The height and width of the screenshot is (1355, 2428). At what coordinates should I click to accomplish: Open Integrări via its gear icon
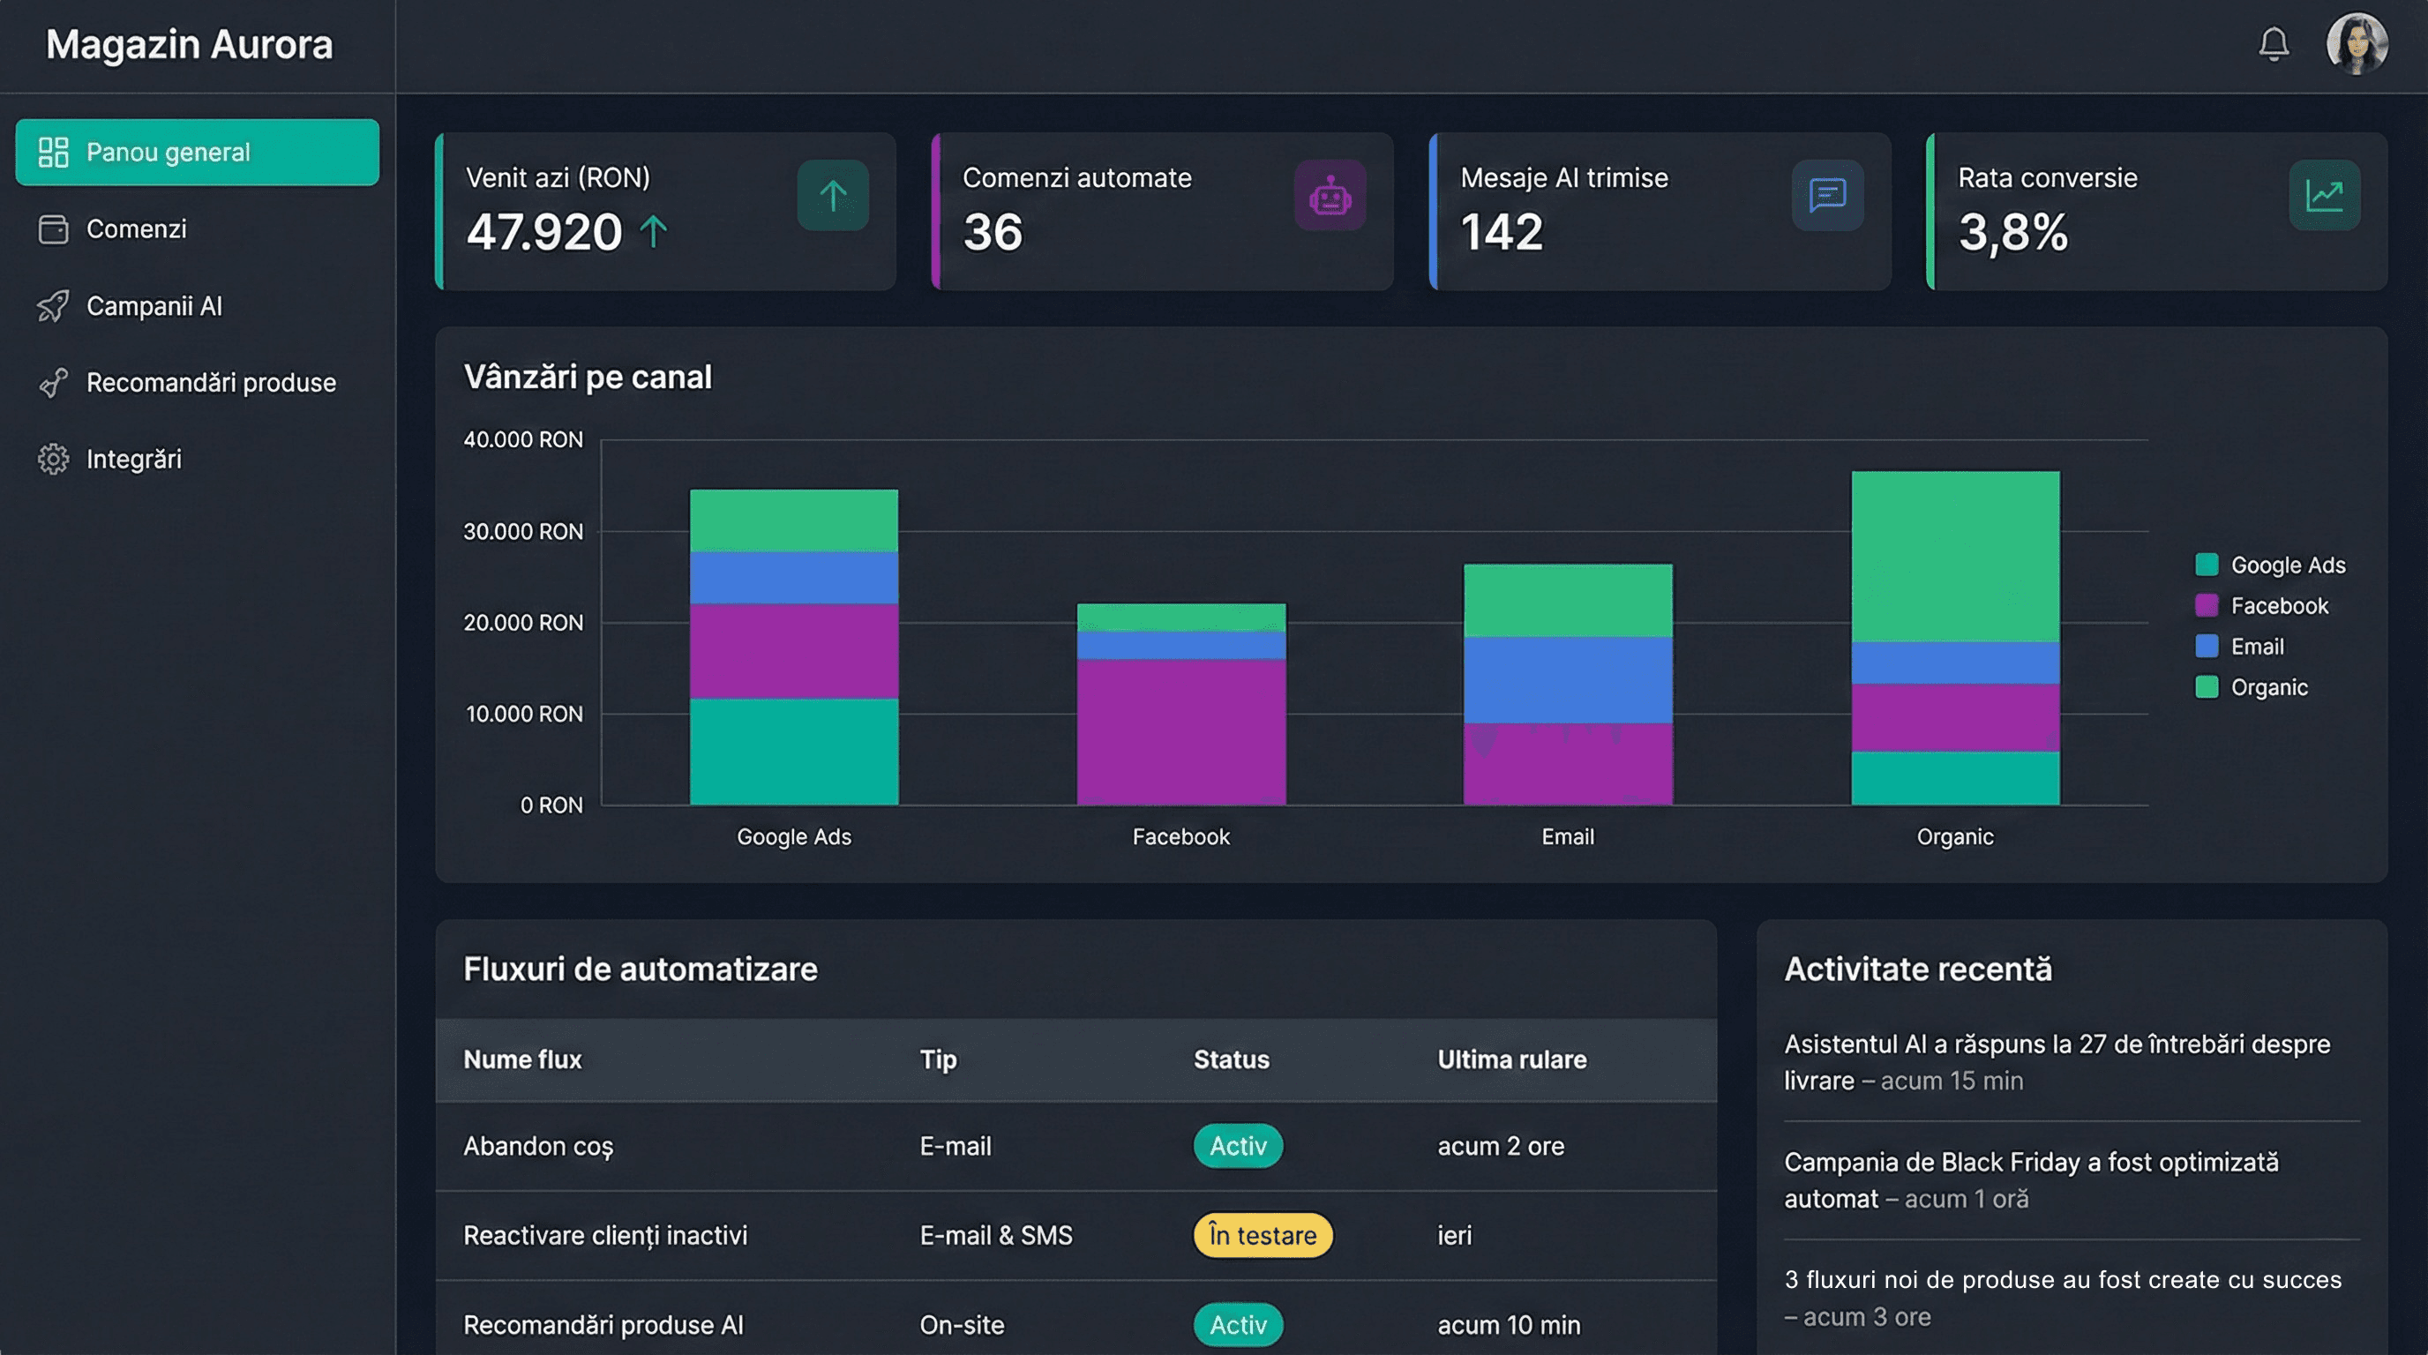(54, 459)
